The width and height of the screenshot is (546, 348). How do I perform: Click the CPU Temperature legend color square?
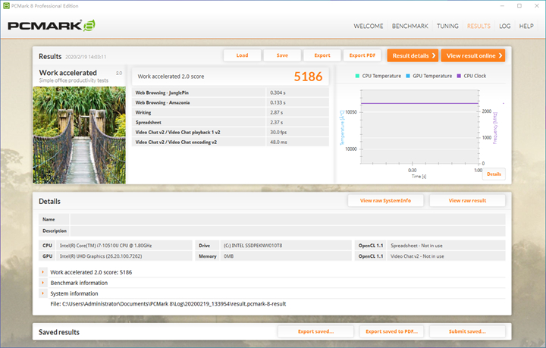(x=358, y=76)
